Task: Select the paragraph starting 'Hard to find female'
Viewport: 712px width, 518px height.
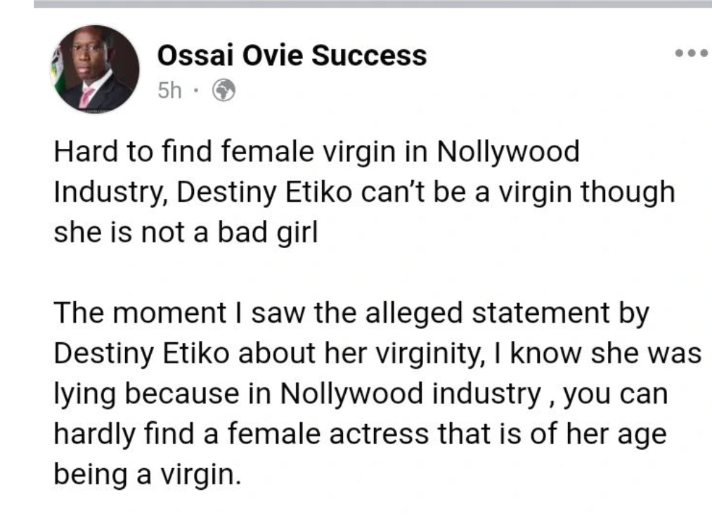Action: [x=364, y=192]
